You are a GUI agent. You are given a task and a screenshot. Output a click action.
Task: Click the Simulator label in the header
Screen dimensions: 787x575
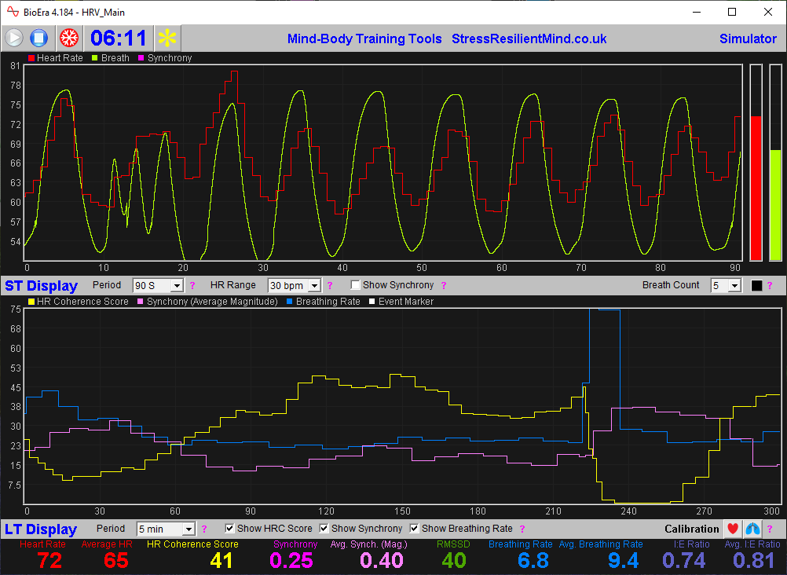pos(748,38)
